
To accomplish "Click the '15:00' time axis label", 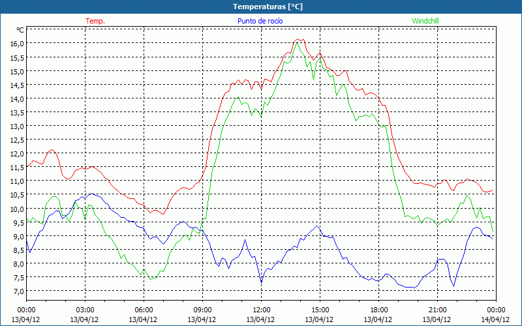I will coord(320,310).
